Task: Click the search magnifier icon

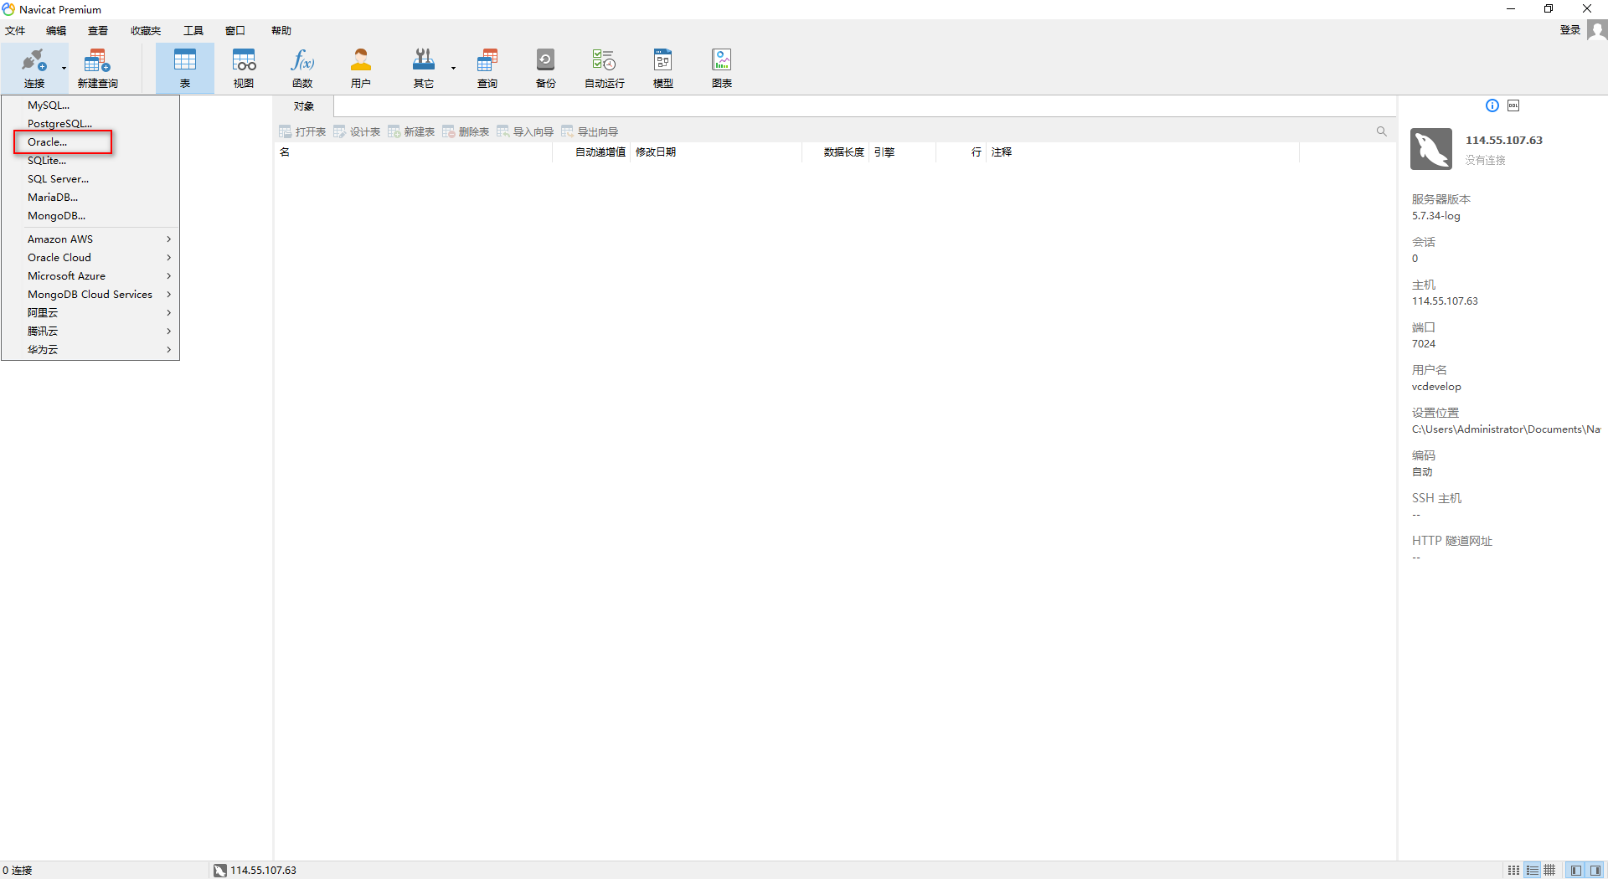Action: point(1382,131)
